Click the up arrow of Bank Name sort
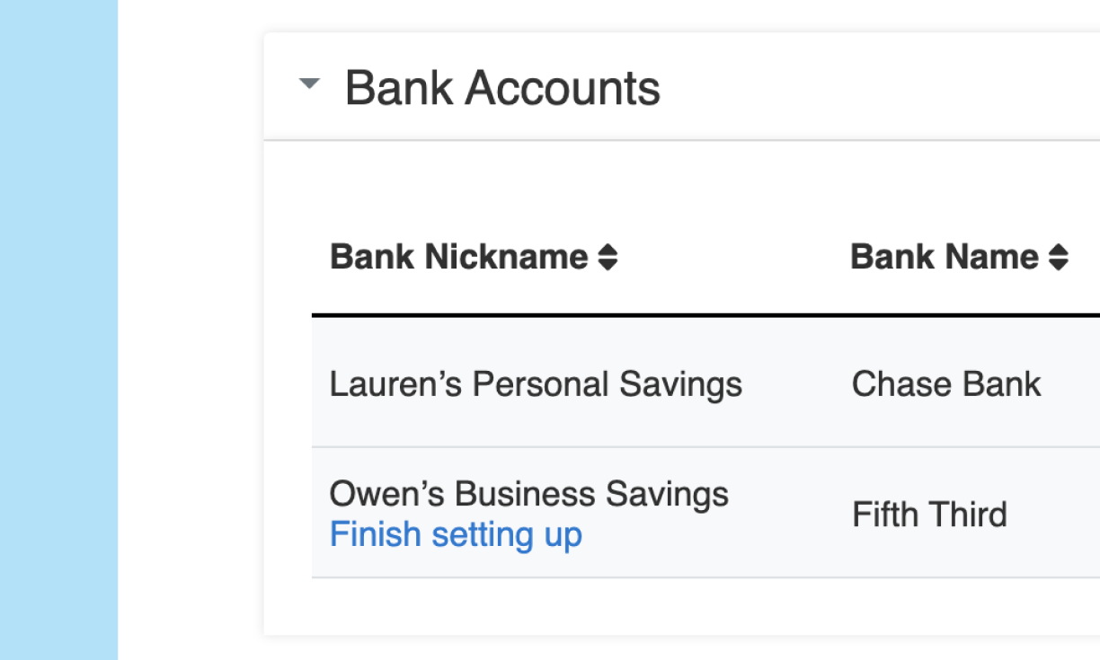Image resolution: width=1100 pixels, height=660 pixels. point(1059,251)
